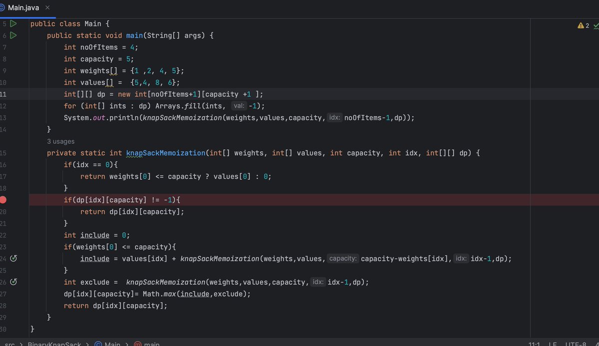The width and height of the screenshot is (599, 346).
Task: Click 'System.out.println' on line 13
Action: click(x=101, y=118)
